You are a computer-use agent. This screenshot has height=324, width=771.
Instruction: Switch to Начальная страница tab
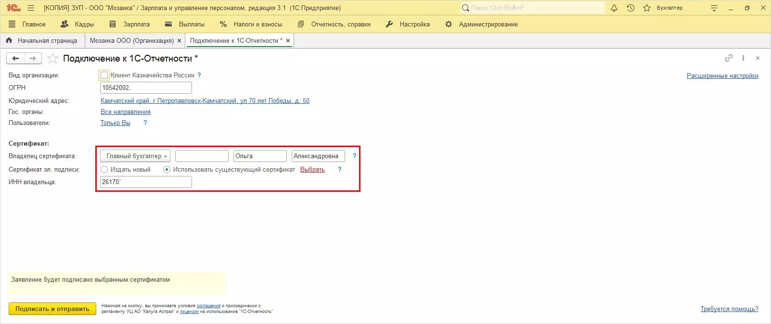[42, 41]
